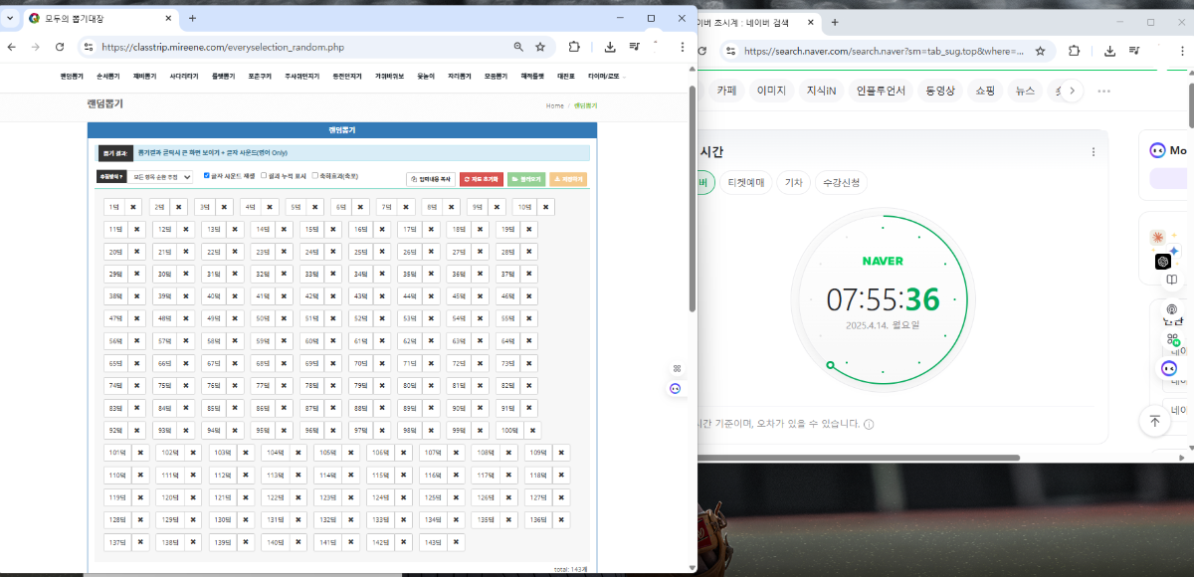
Task: Expand the 타이머/로또 menu
Action: click(x=603, y=76)
